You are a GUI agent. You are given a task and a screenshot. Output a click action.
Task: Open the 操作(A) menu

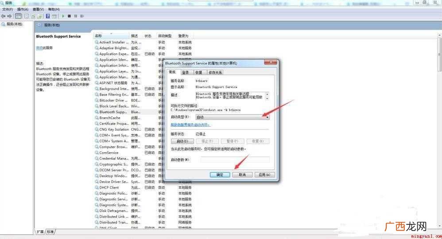coord(23,9)
